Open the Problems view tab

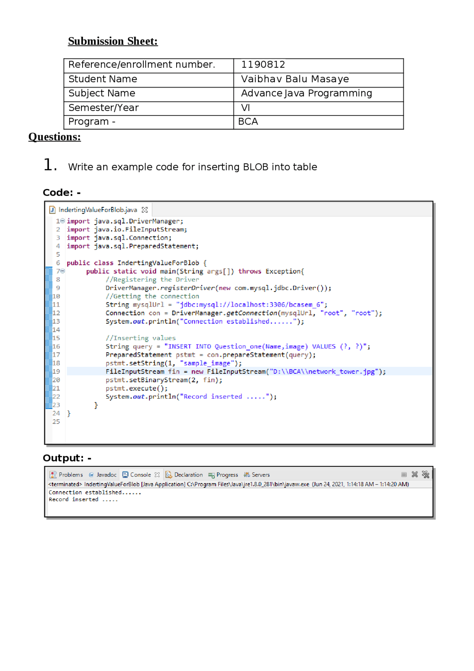click(x=67, y=475)
